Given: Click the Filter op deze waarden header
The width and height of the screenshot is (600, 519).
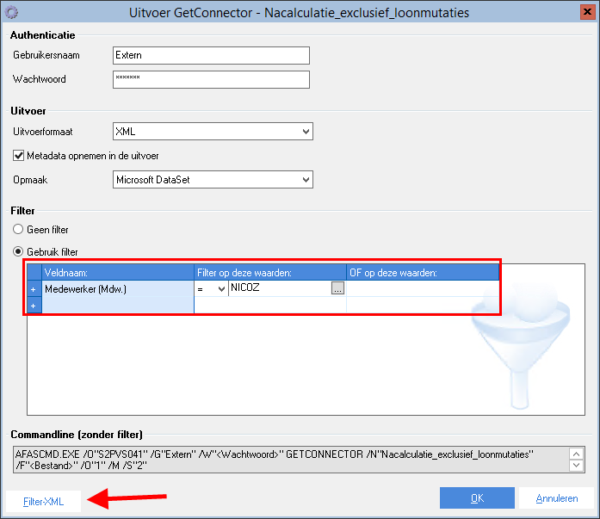Looking at the screenshot, I should pyautogui.click(x=270, y=272).
